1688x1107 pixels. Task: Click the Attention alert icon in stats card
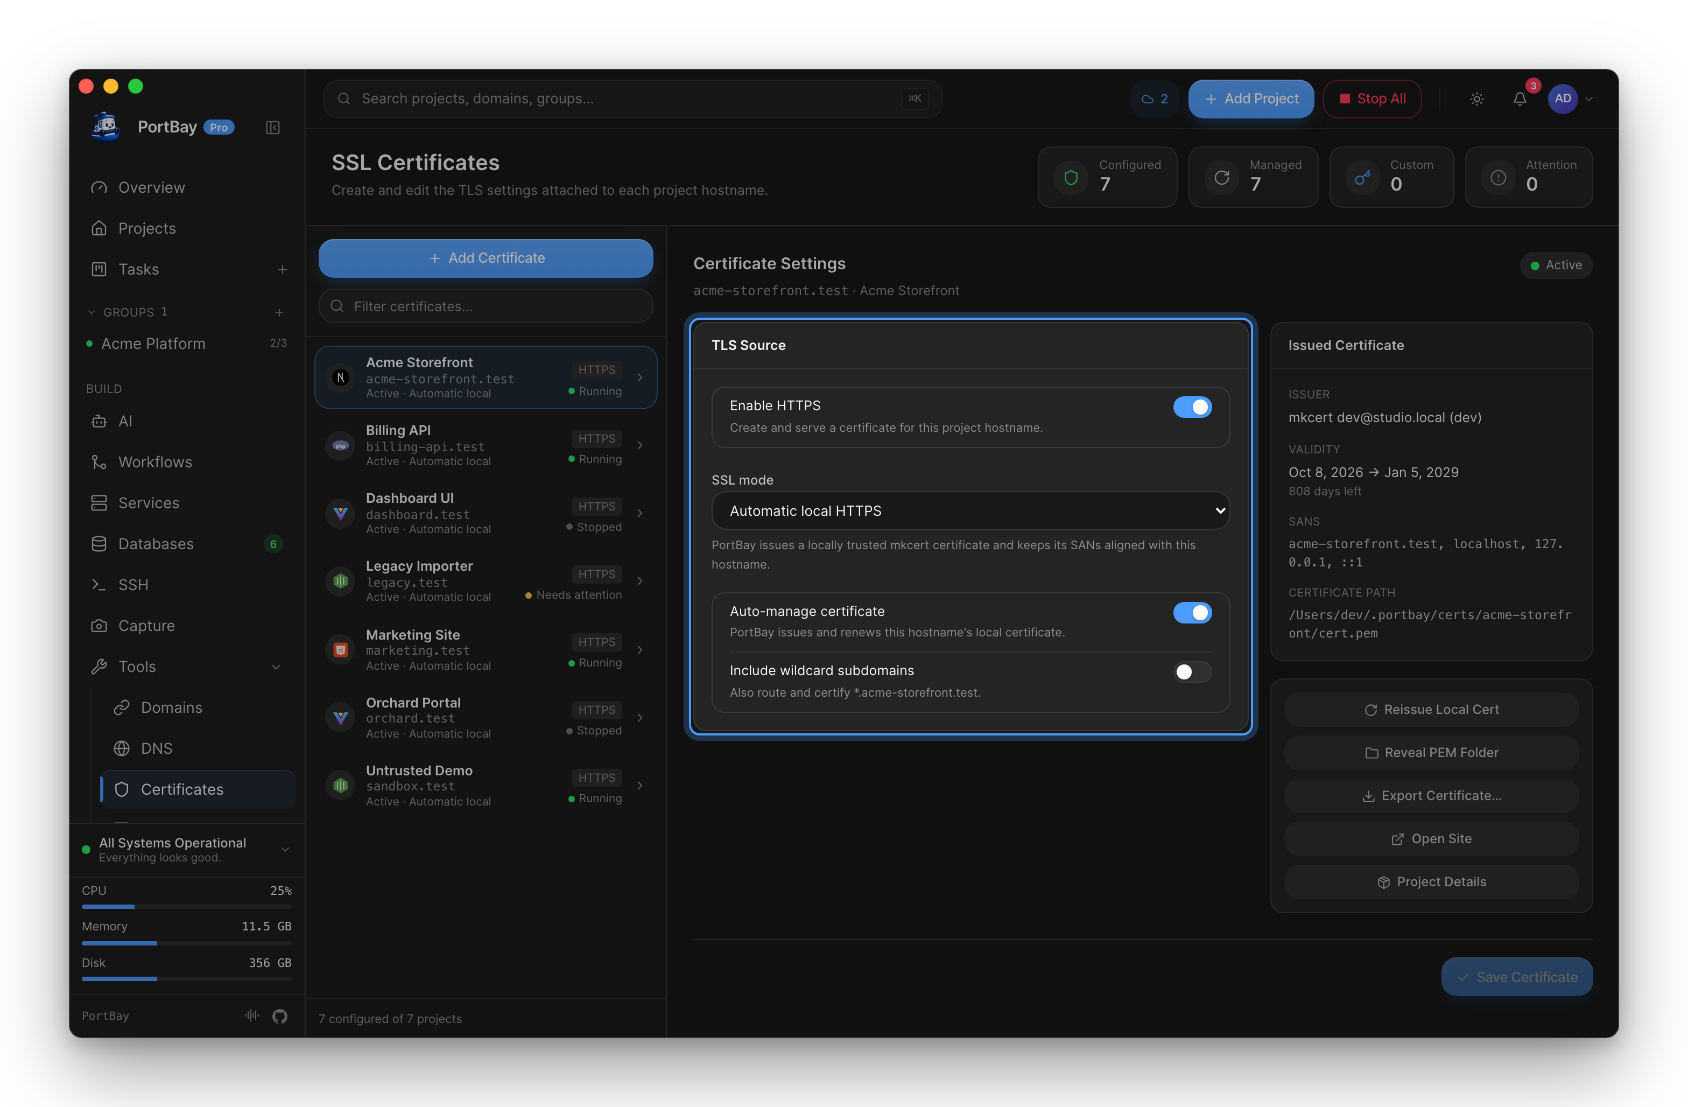click(x=1498, y=177)
